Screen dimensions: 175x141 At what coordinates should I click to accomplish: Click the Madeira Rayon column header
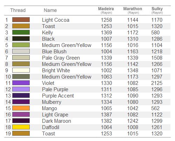106,10
